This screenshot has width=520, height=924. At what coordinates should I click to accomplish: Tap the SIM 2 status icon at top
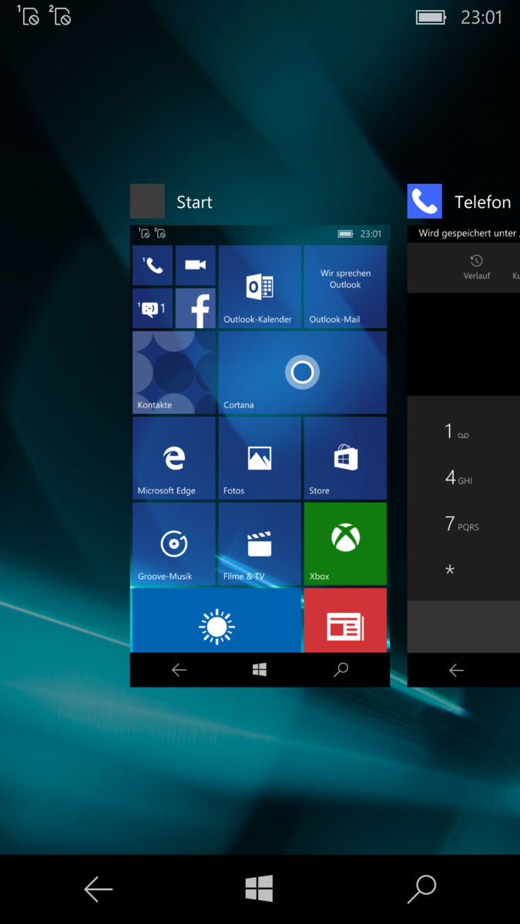[60, 15]
